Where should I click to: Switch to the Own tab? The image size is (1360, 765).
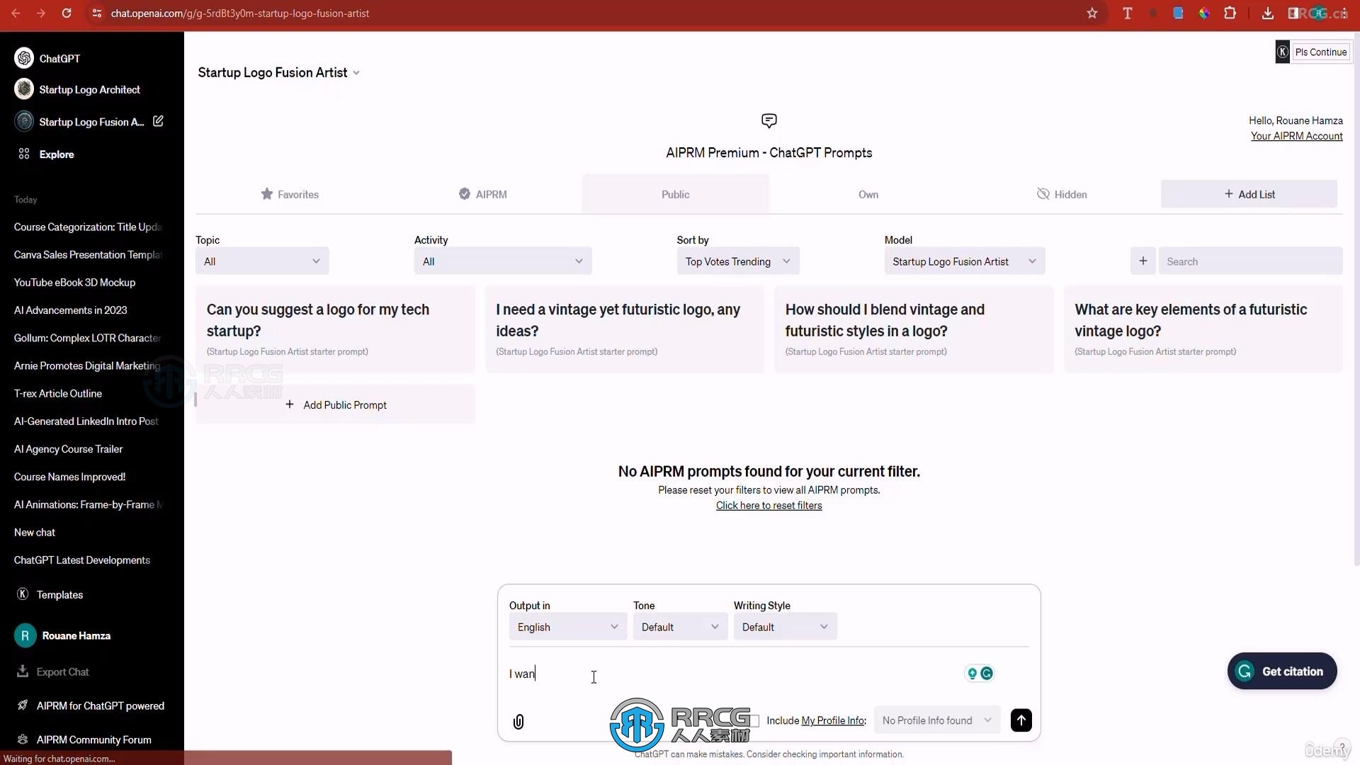868,194
